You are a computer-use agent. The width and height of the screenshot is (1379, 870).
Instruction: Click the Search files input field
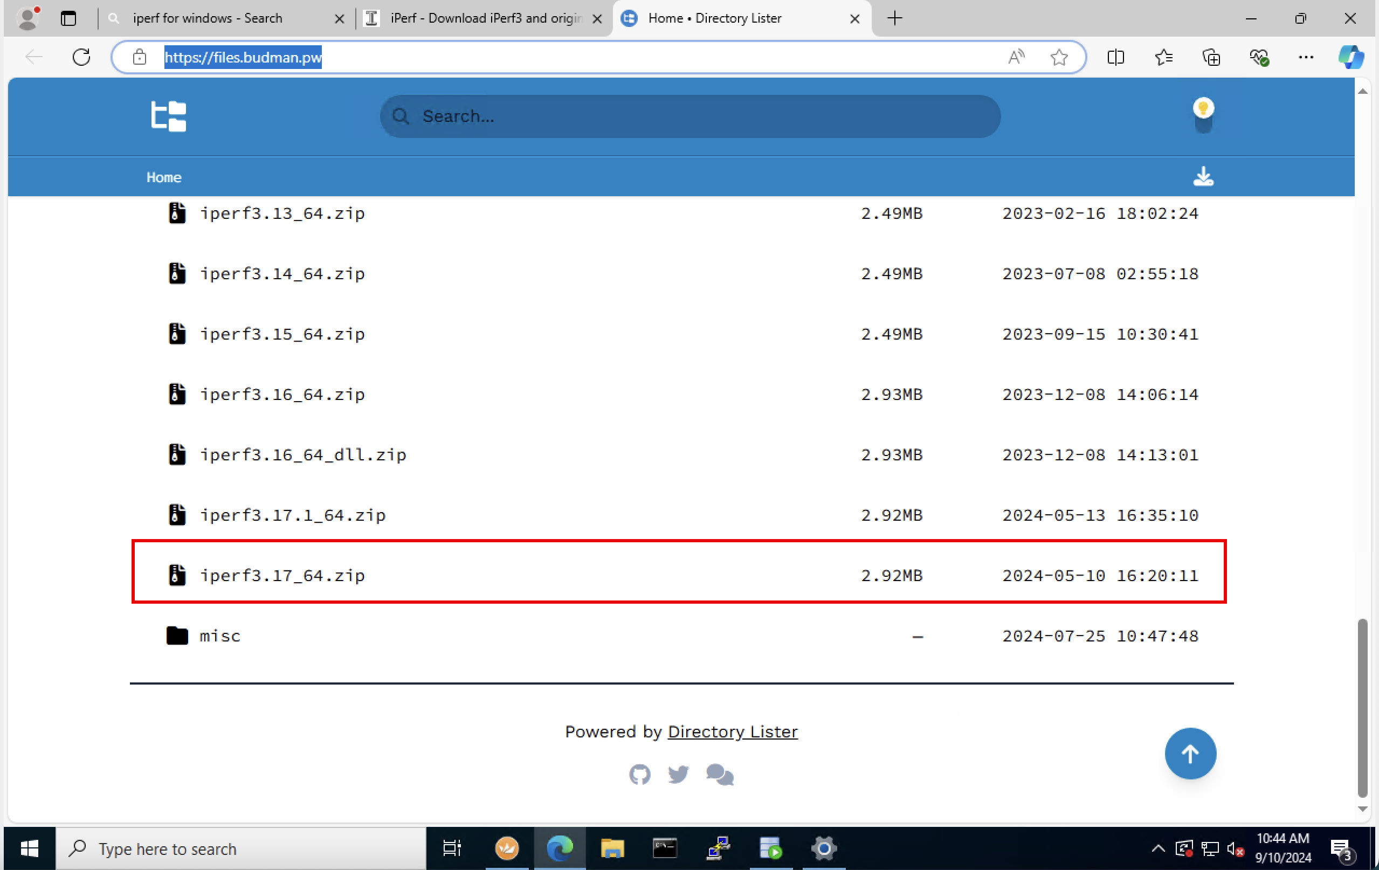click(x=689, y=116)
